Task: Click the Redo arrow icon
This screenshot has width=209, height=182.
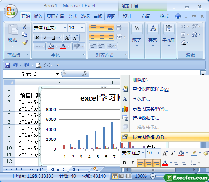Action: tap(27, 65)
